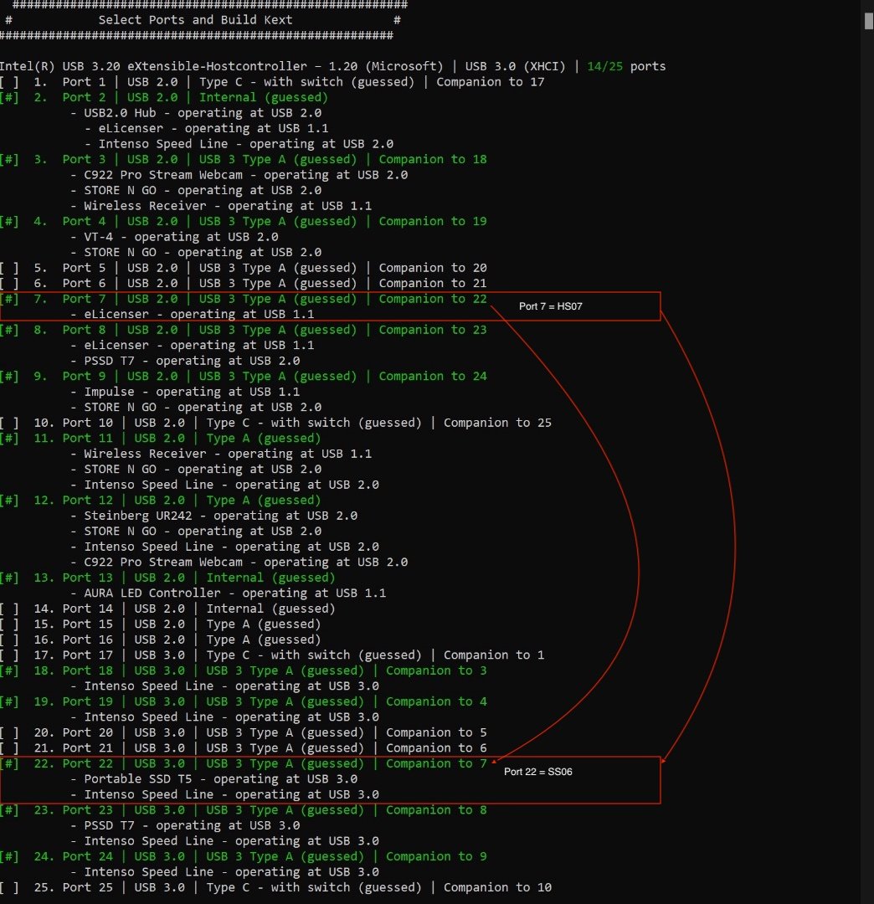Click the 'PSSD T7 - operating at USB 3.0' line

[x=185, y=825]
